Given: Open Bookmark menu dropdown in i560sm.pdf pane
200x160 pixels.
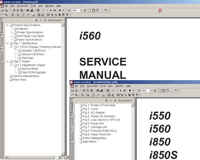Looking at the screenshot, I should click(55, 20).
